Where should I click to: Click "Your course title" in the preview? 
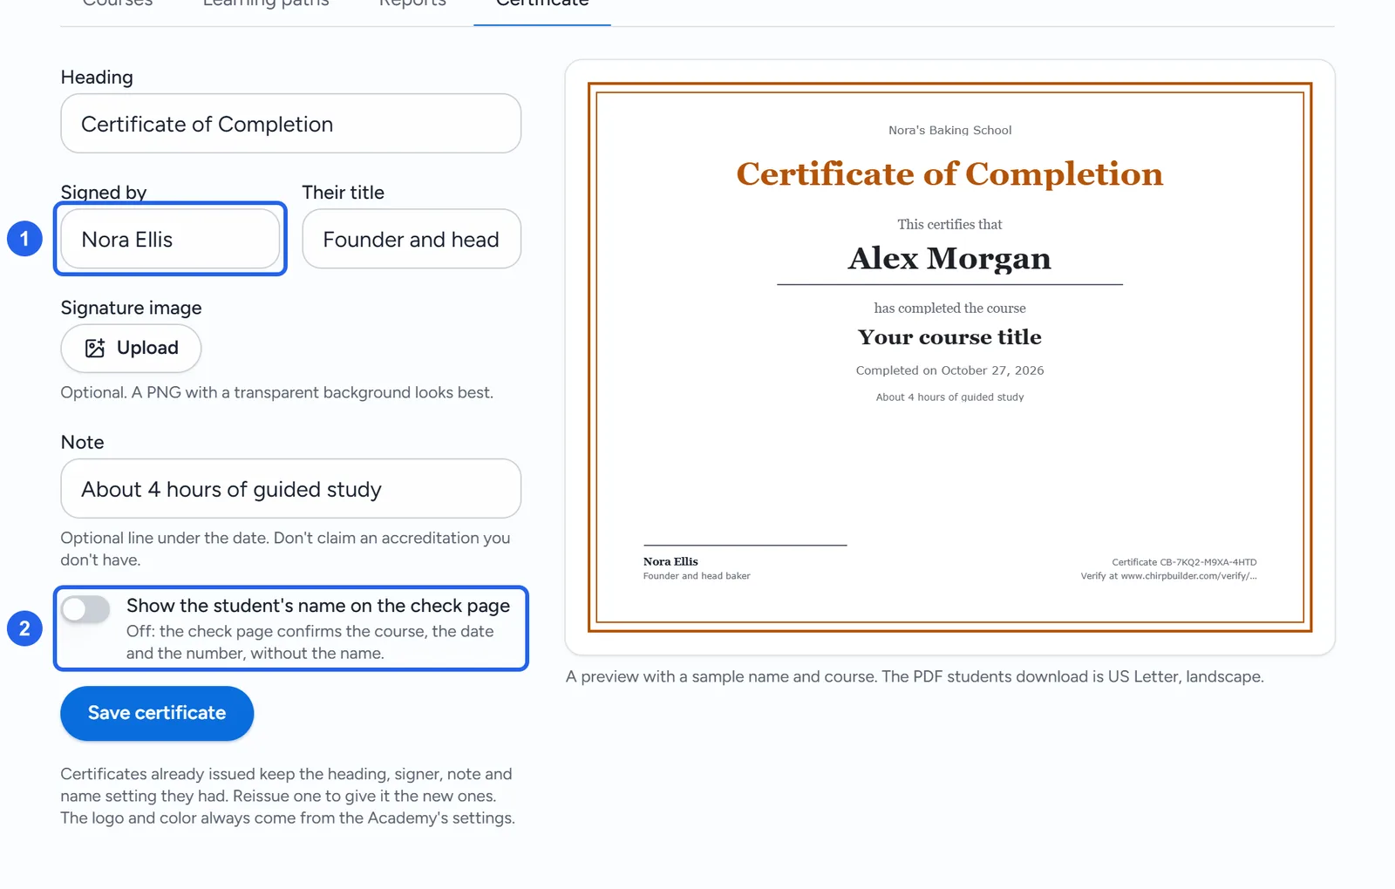(949, 336)
